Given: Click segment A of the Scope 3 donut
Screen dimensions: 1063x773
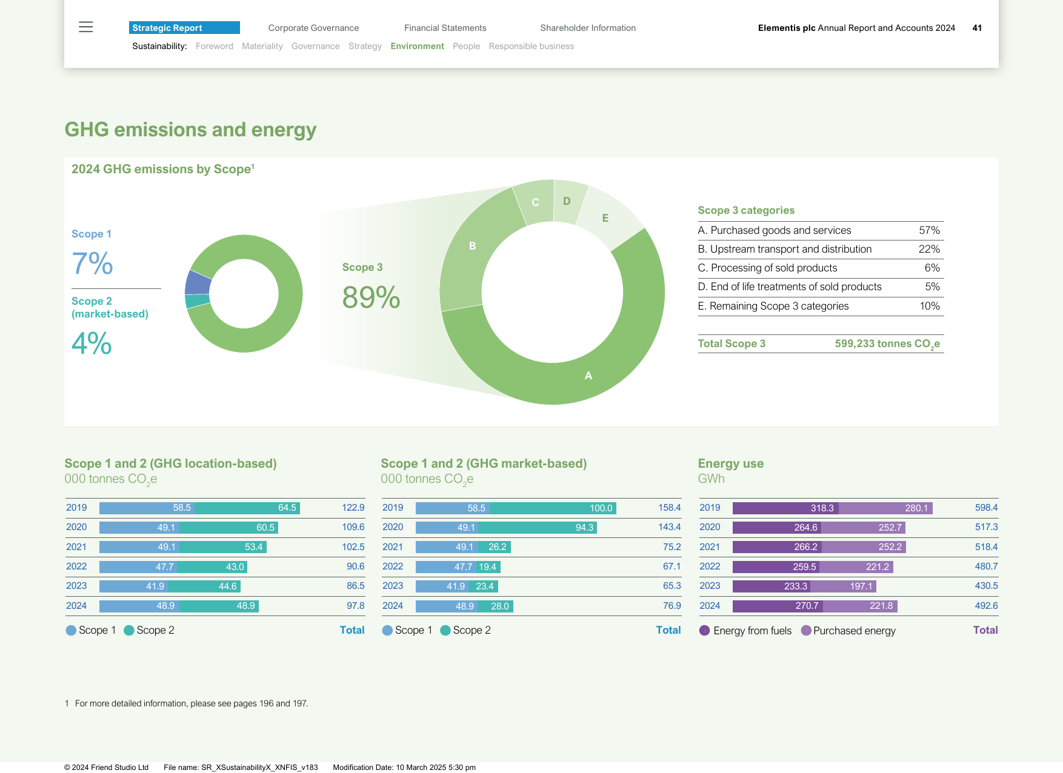Looking at the screenshot, I should click(x=588, y=376).
